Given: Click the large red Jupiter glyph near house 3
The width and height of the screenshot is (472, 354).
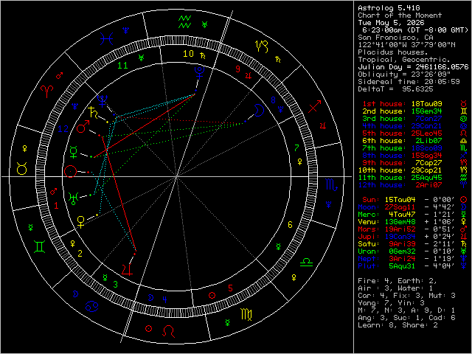Looking at the screenshot, I should 127,268.
